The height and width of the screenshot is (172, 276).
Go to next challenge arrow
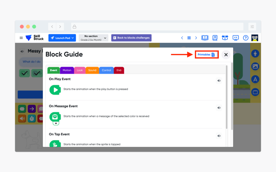[x=196, y=38]
